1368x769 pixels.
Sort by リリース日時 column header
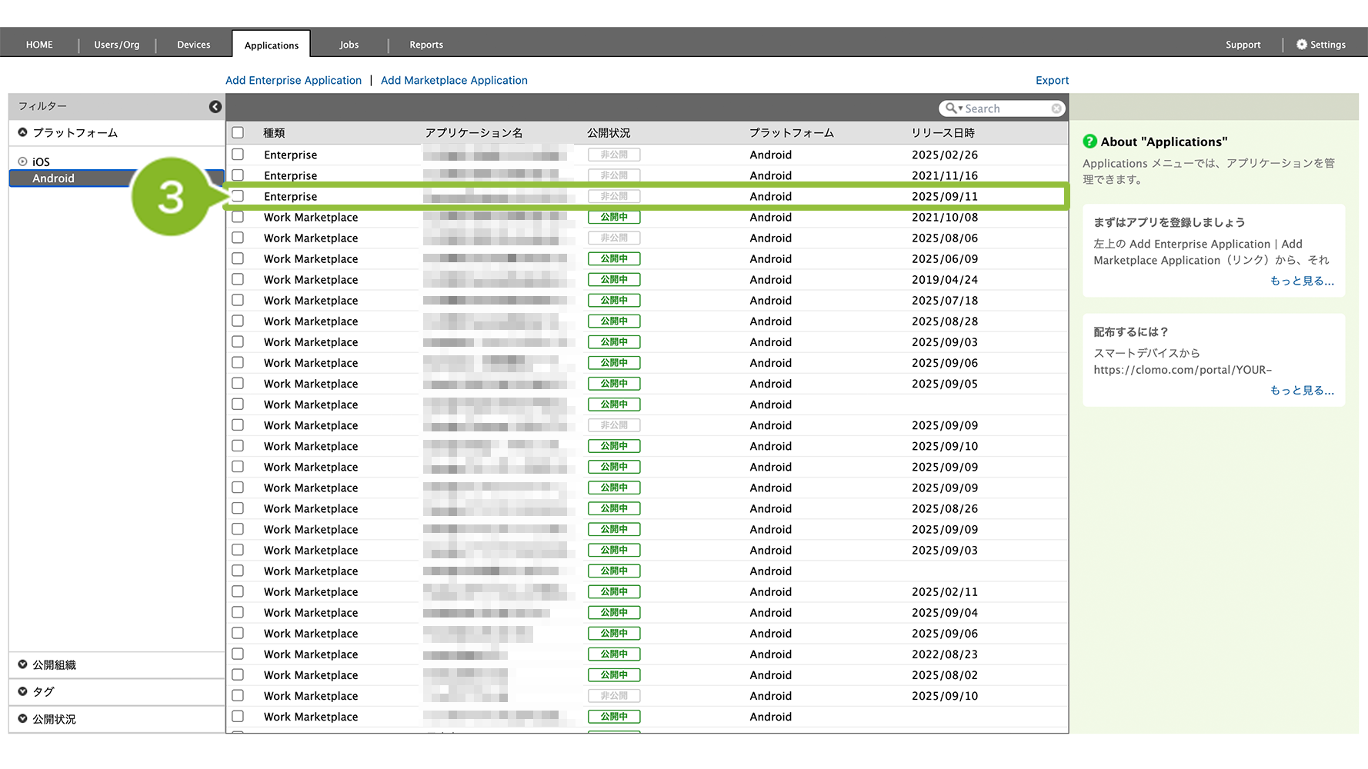coord(943,133)
